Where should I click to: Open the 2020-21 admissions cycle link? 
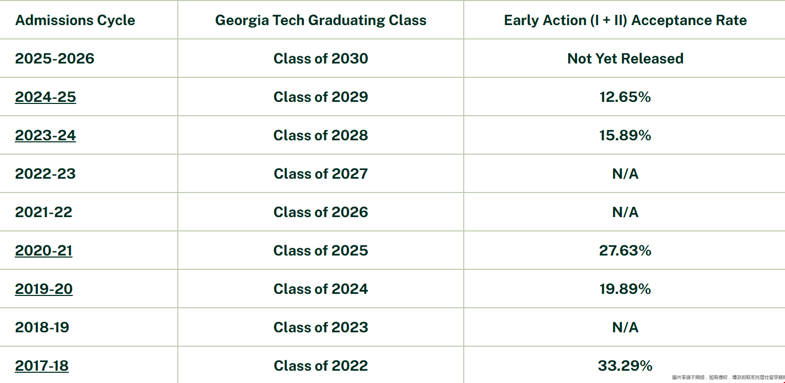point(44,251)
